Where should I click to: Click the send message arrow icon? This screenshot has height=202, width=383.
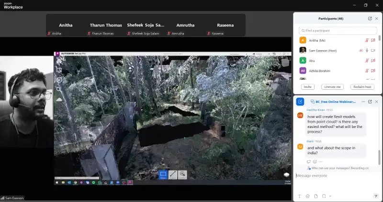pos(376,196)
